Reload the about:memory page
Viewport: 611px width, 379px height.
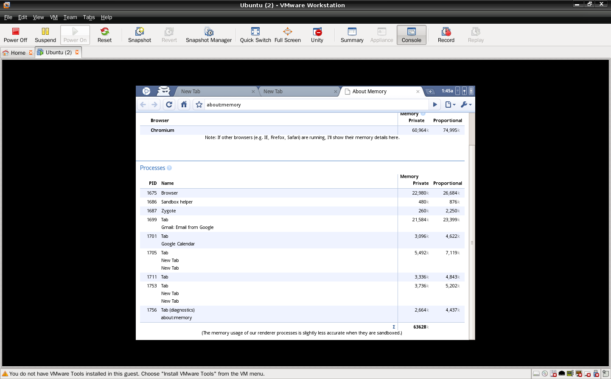[169, 104]
